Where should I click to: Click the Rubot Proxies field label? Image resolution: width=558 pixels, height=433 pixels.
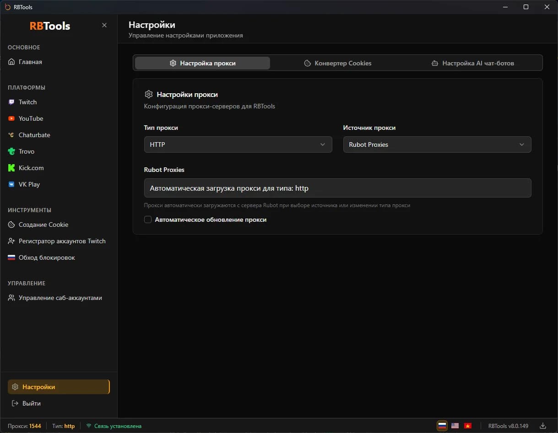(164, 170)
